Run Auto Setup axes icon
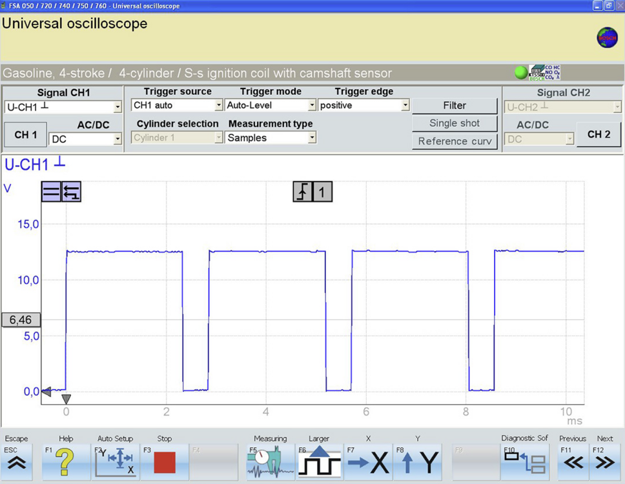This screenshot has height=484, width=625. (116, 462)
